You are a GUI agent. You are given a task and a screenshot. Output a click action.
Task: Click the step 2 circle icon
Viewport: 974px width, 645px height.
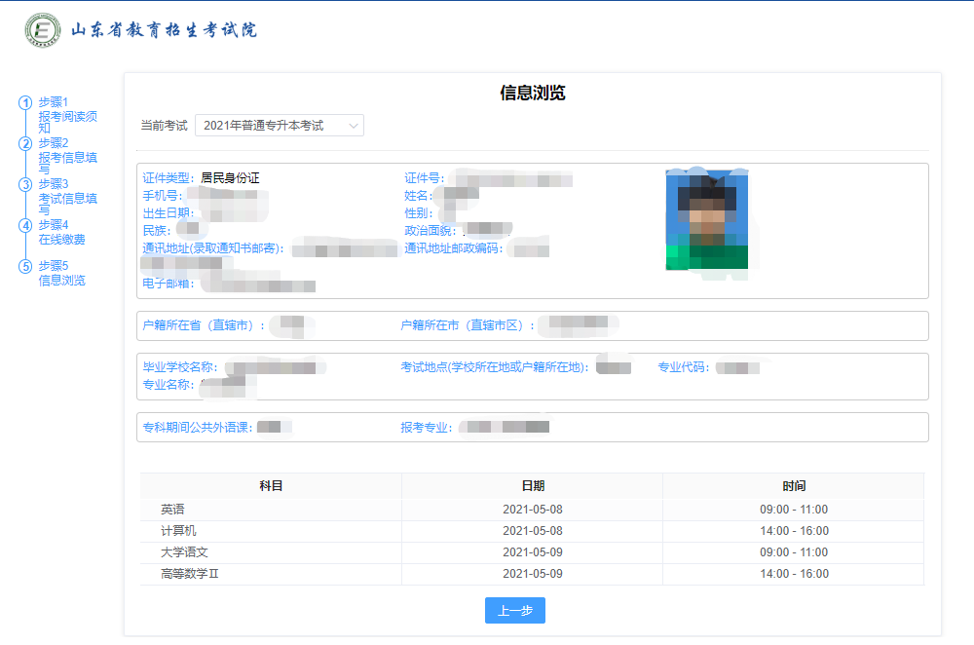pos(25,143)
